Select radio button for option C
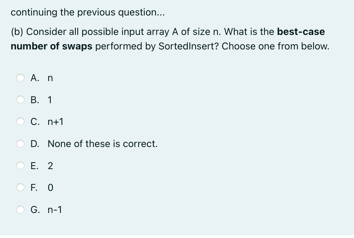 20,122
